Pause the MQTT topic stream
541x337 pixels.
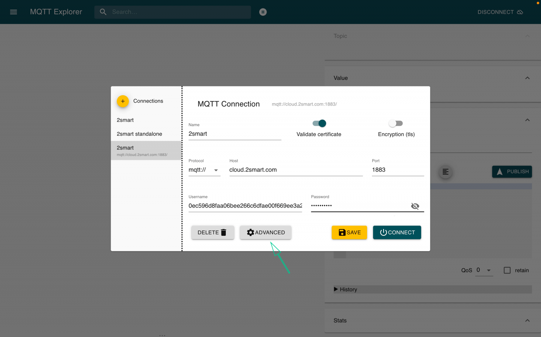[x=263, y=12]
